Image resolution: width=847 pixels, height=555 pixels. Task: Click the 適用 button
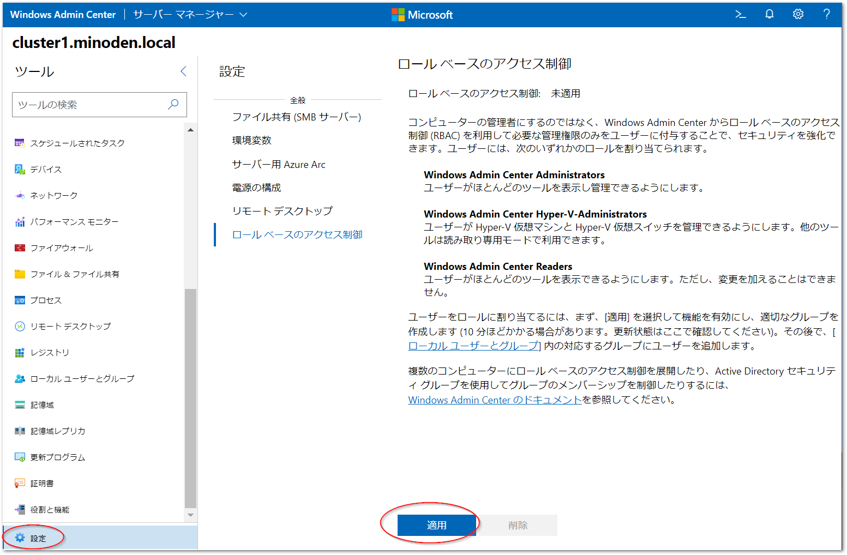point(436,525)
